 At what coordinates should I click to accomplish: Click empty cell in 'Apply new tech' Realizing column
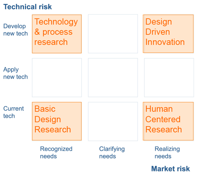coord(168,78)
